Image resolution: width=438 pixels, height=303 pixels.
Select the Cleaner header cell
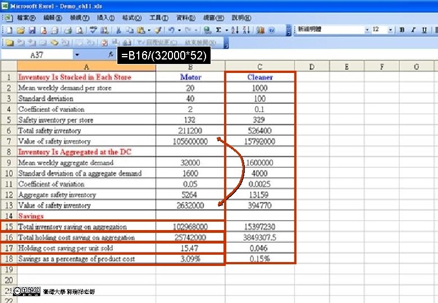pos(260,77)
